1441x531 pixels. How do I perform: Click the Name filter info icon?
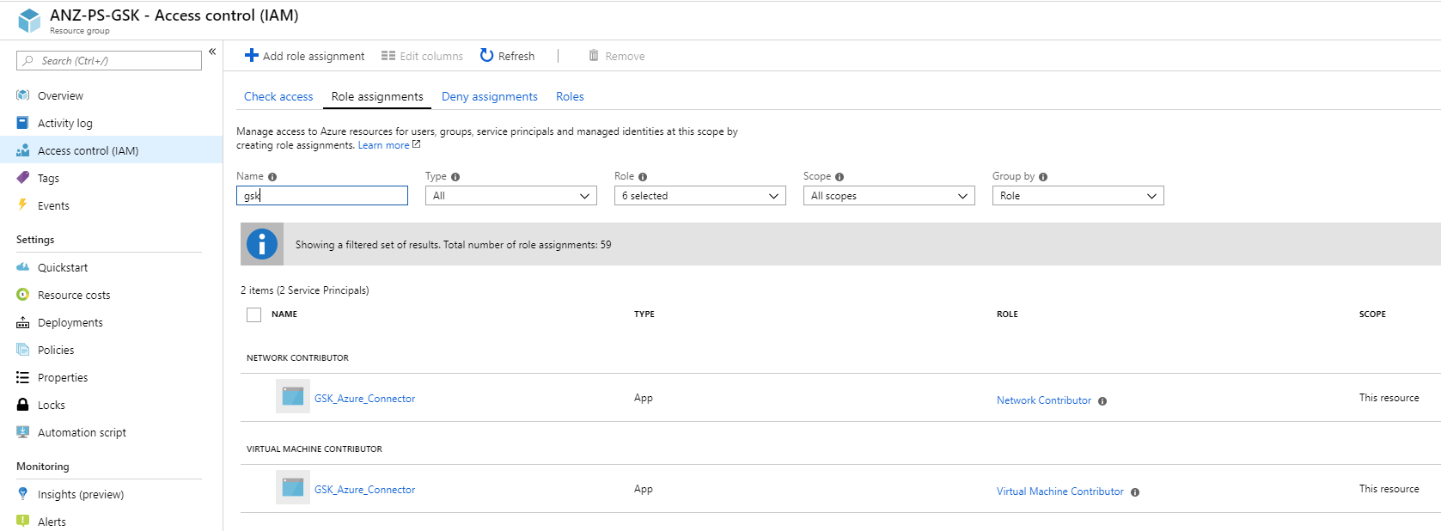click(272, 177)
